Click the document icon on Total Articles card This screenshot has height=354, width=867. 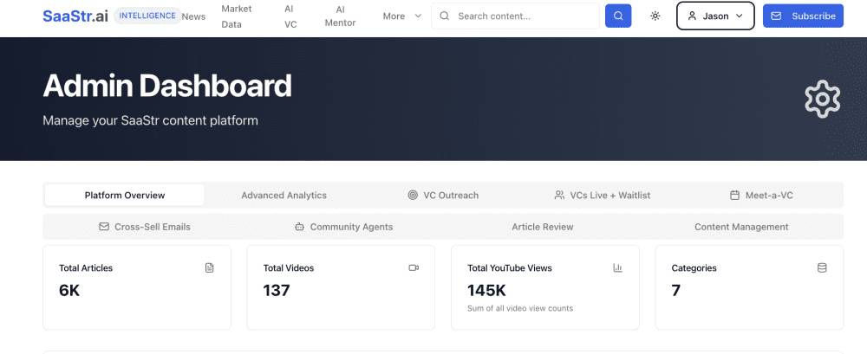pyautogui.click(x=210, y=267)
